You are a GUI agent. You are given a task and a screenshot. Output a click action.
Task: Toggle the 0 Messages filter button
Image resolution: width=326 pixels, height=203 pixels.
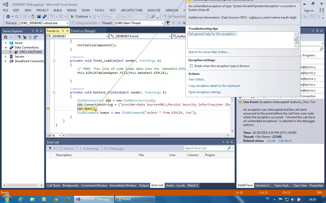pos(114,149)
